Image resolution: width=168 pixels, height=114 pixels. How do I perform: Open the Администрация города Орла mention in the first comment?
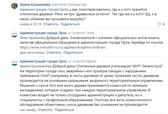[44, 10]
